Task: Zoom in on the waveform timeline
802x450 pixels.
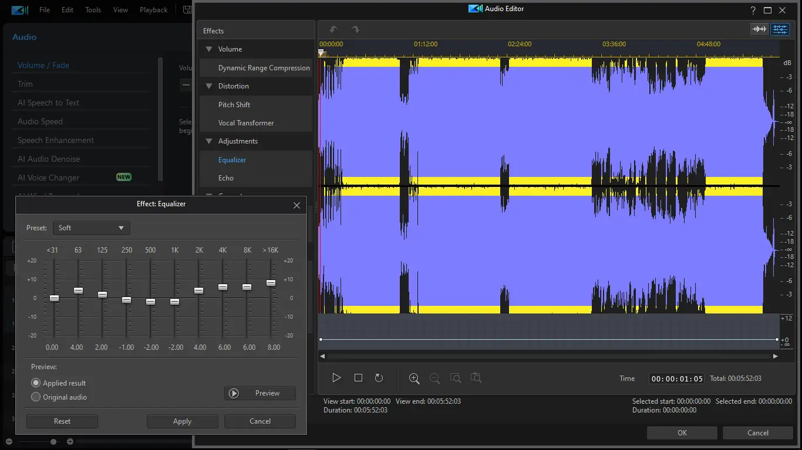Action: (x=414, y=379)
